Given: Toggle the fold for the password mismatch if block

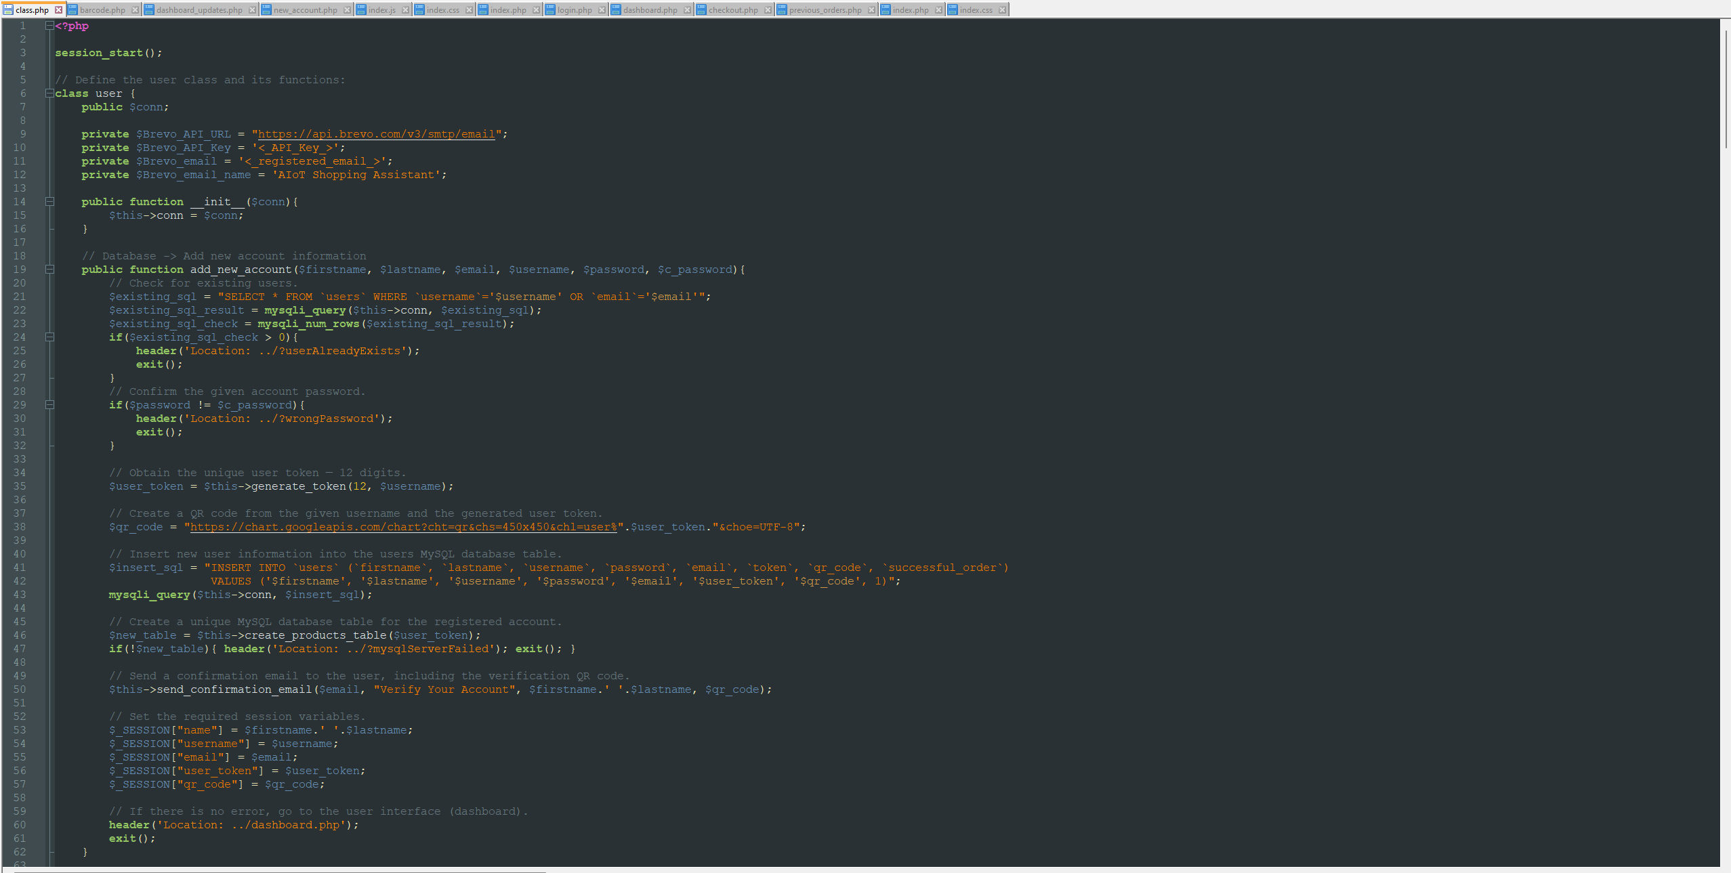Looking at the screenshot, I should click(x=50, y=404).
